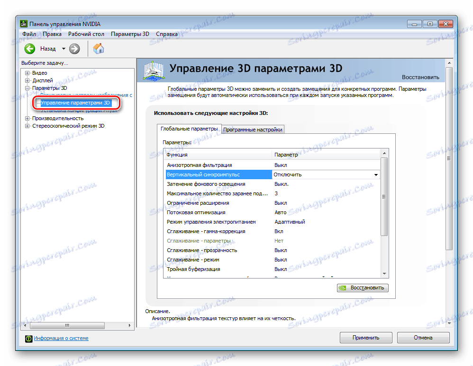473x366 pixels.
Task: Select Сглаживание - гамма-коррекция row
Action: (x=273, y=231)
